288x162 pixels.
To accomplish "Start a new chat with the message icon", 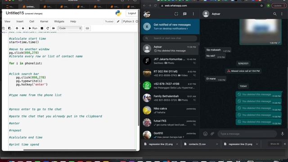I will click(185, 14).
